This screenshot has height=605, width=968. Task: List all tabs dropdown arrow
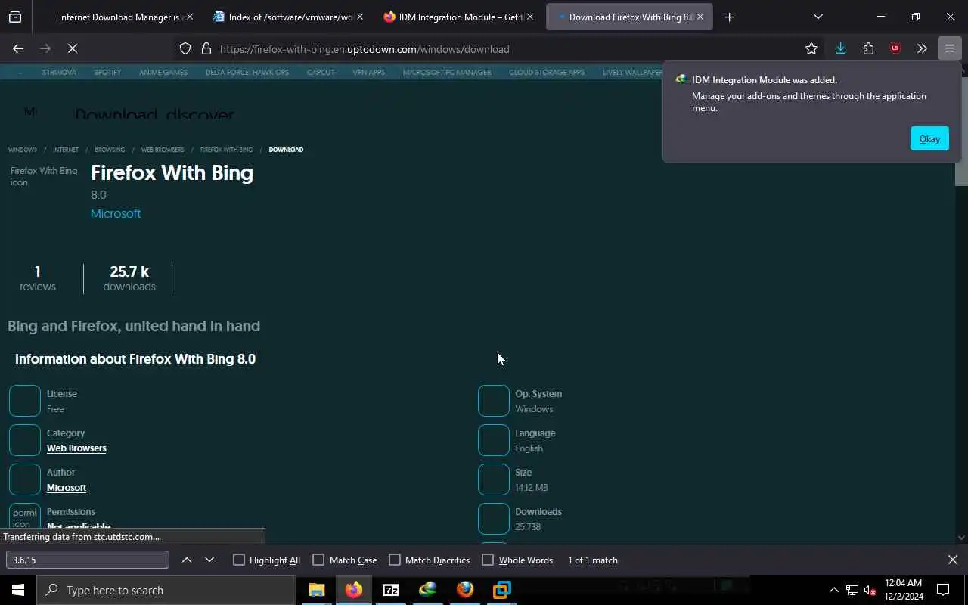coord(818,17)
